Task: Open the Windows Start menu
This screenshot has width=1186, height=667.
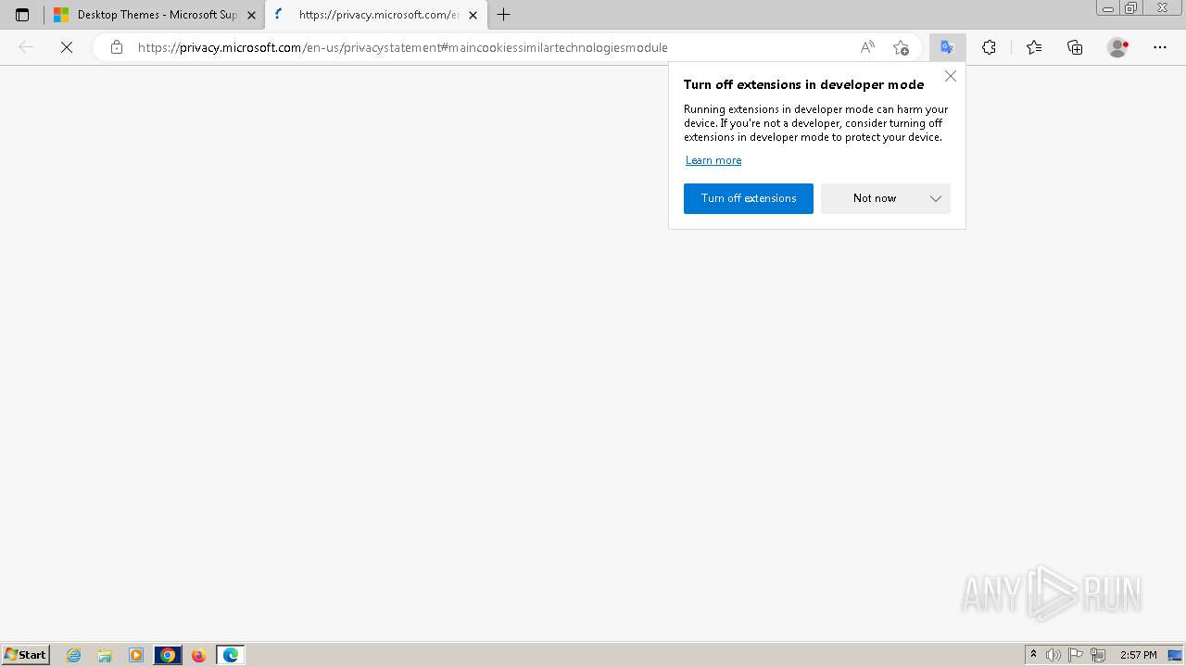Action: pyautogui.click(x=26, y=655)
